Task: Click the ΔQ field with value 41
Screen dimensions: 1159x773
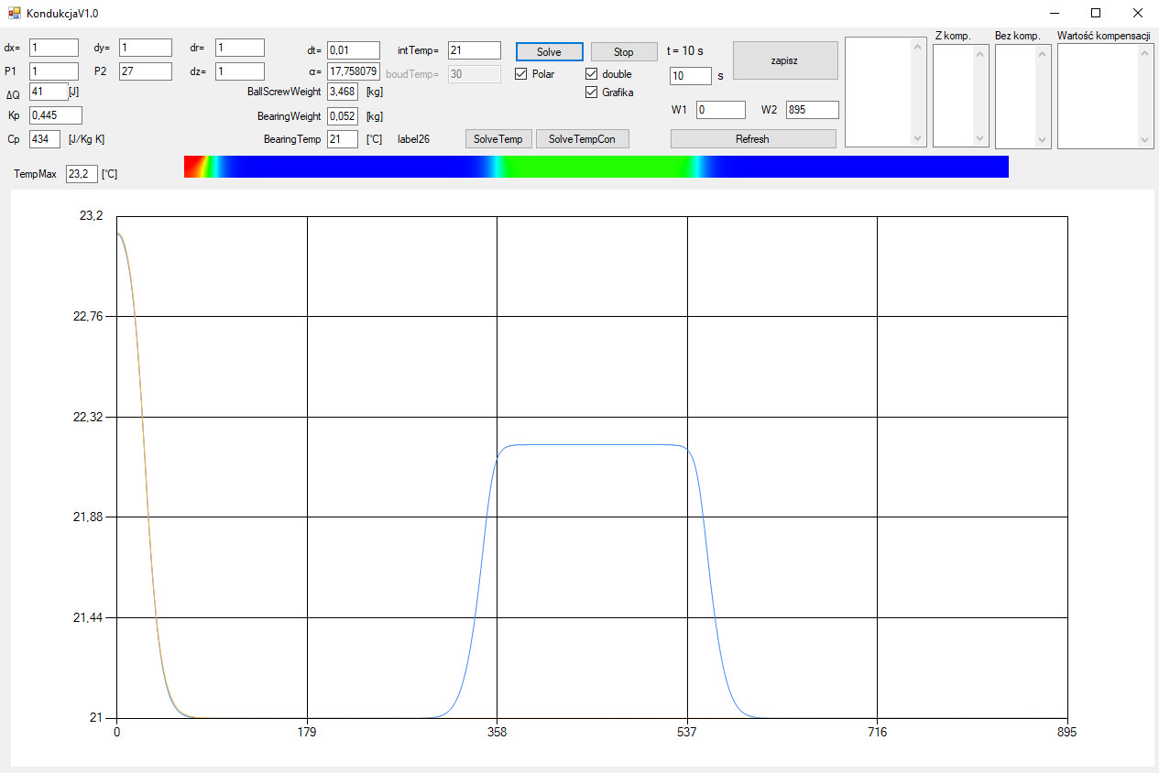Action: click(49, 92)
